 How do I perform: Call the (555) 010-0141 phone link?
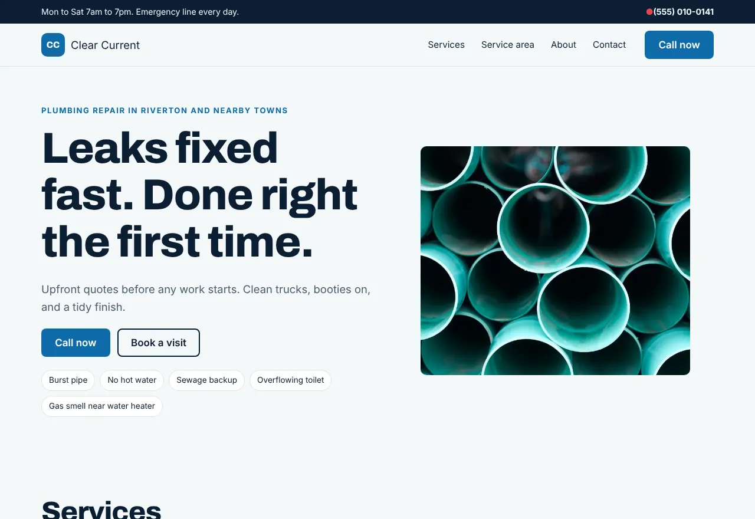(684, 12)
